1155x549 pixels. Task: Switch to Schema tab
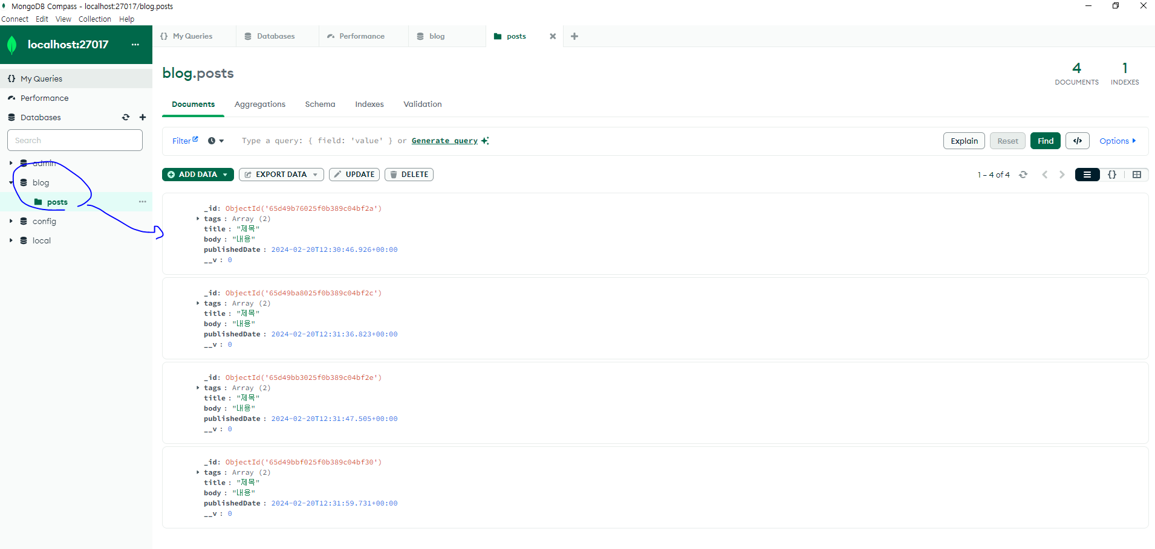point(320,104)
